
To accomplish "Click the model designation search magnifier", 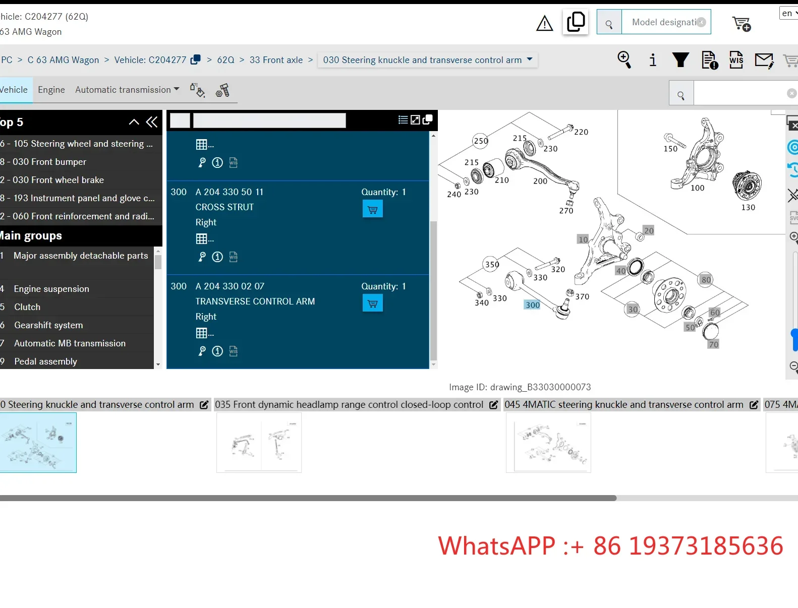I will coord(609,23).
